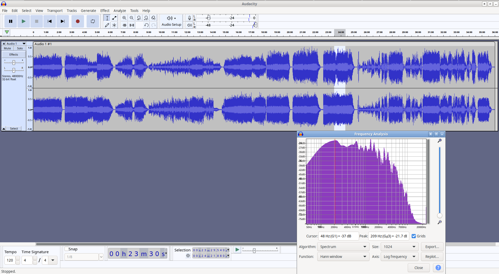Select the Draw (pencil) tool

pos(107,25)
